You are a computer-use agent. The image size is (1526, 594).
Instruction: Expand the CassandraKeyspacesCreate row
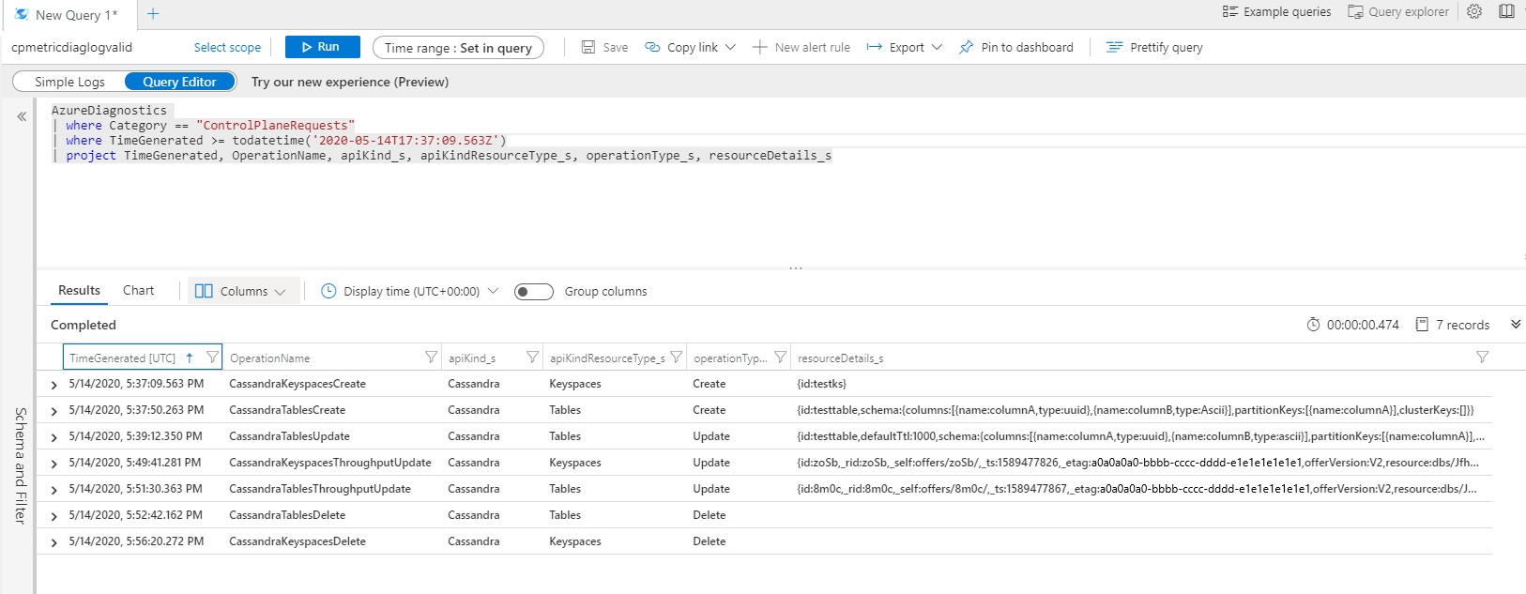pyautogui.click(x=53, y=385)
